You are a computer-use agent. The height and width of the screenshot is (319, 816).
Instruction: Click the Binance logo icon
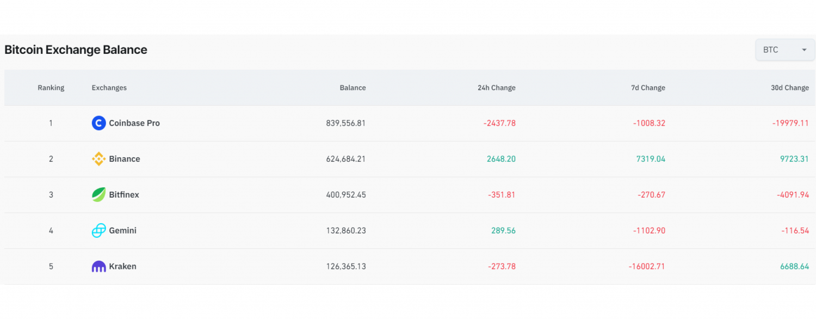[x=98, y=159]
